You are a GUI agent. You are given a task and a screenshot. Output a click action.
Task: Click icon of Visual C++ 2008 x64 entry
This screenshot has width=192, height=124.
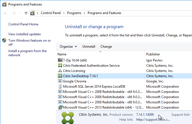point(60,91)
